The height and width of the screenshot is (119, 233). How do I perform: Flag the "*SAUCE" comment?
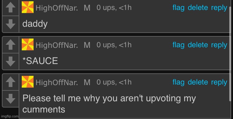tap(178, 45)
